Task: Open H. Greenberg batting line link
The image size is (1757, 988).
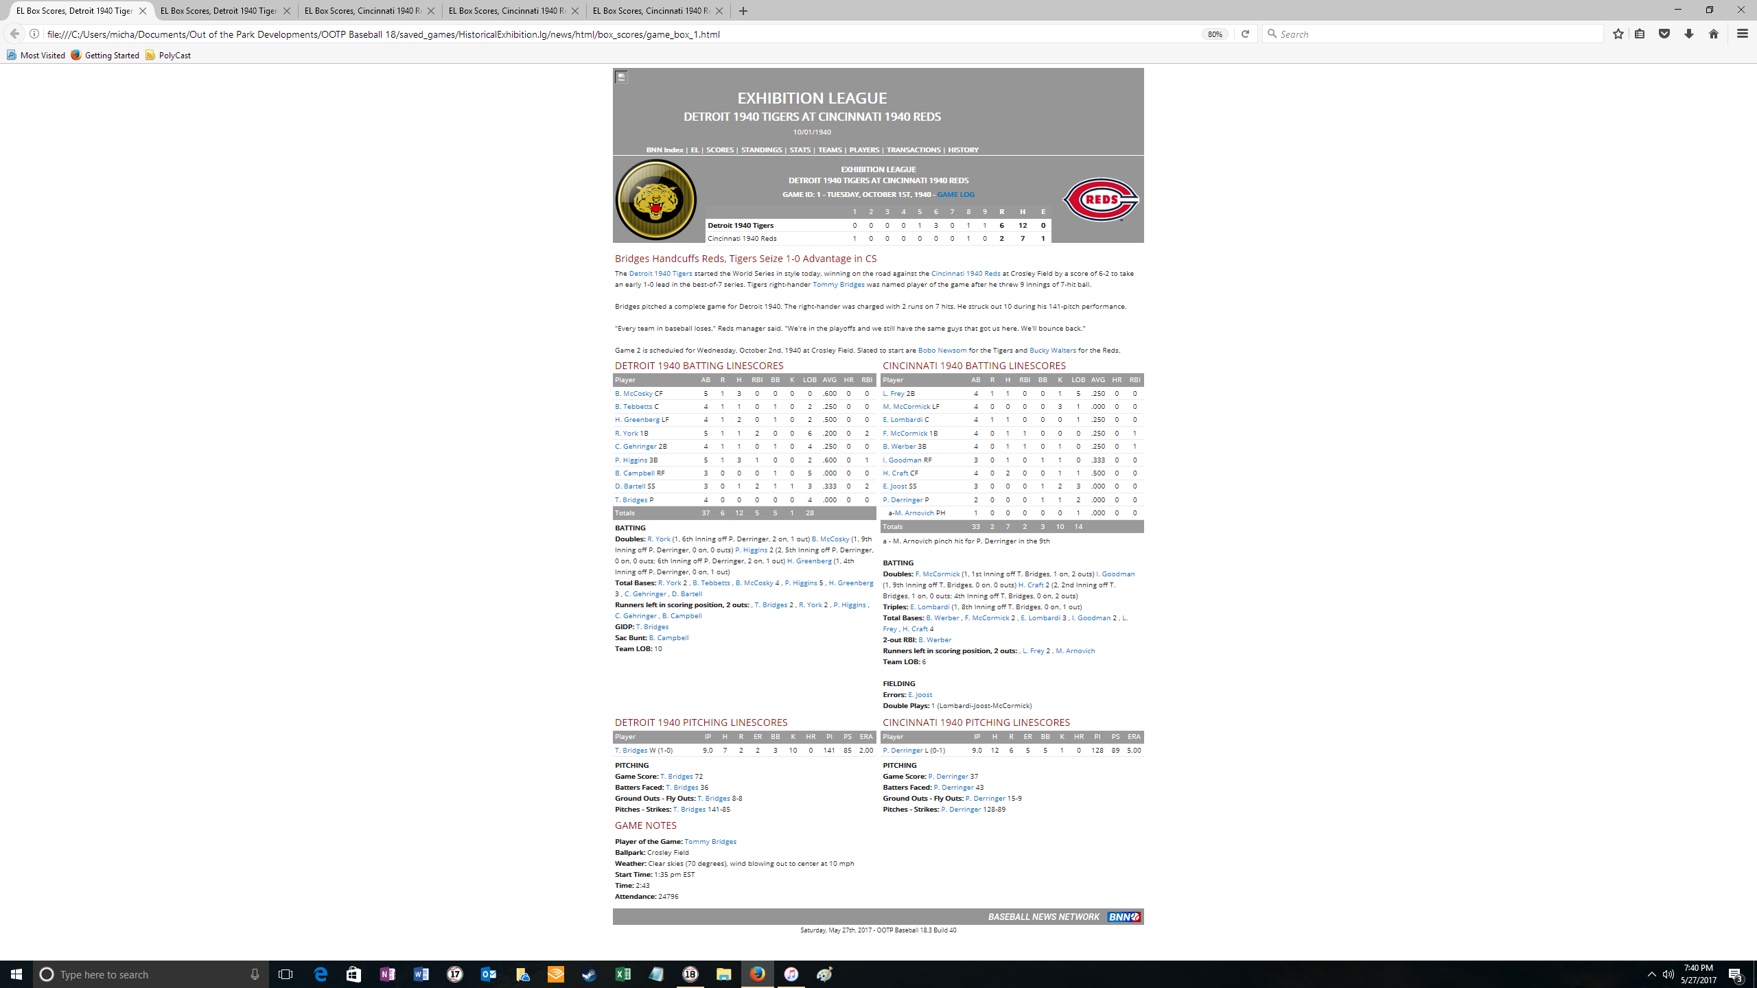Action: (x=637, y=419)
